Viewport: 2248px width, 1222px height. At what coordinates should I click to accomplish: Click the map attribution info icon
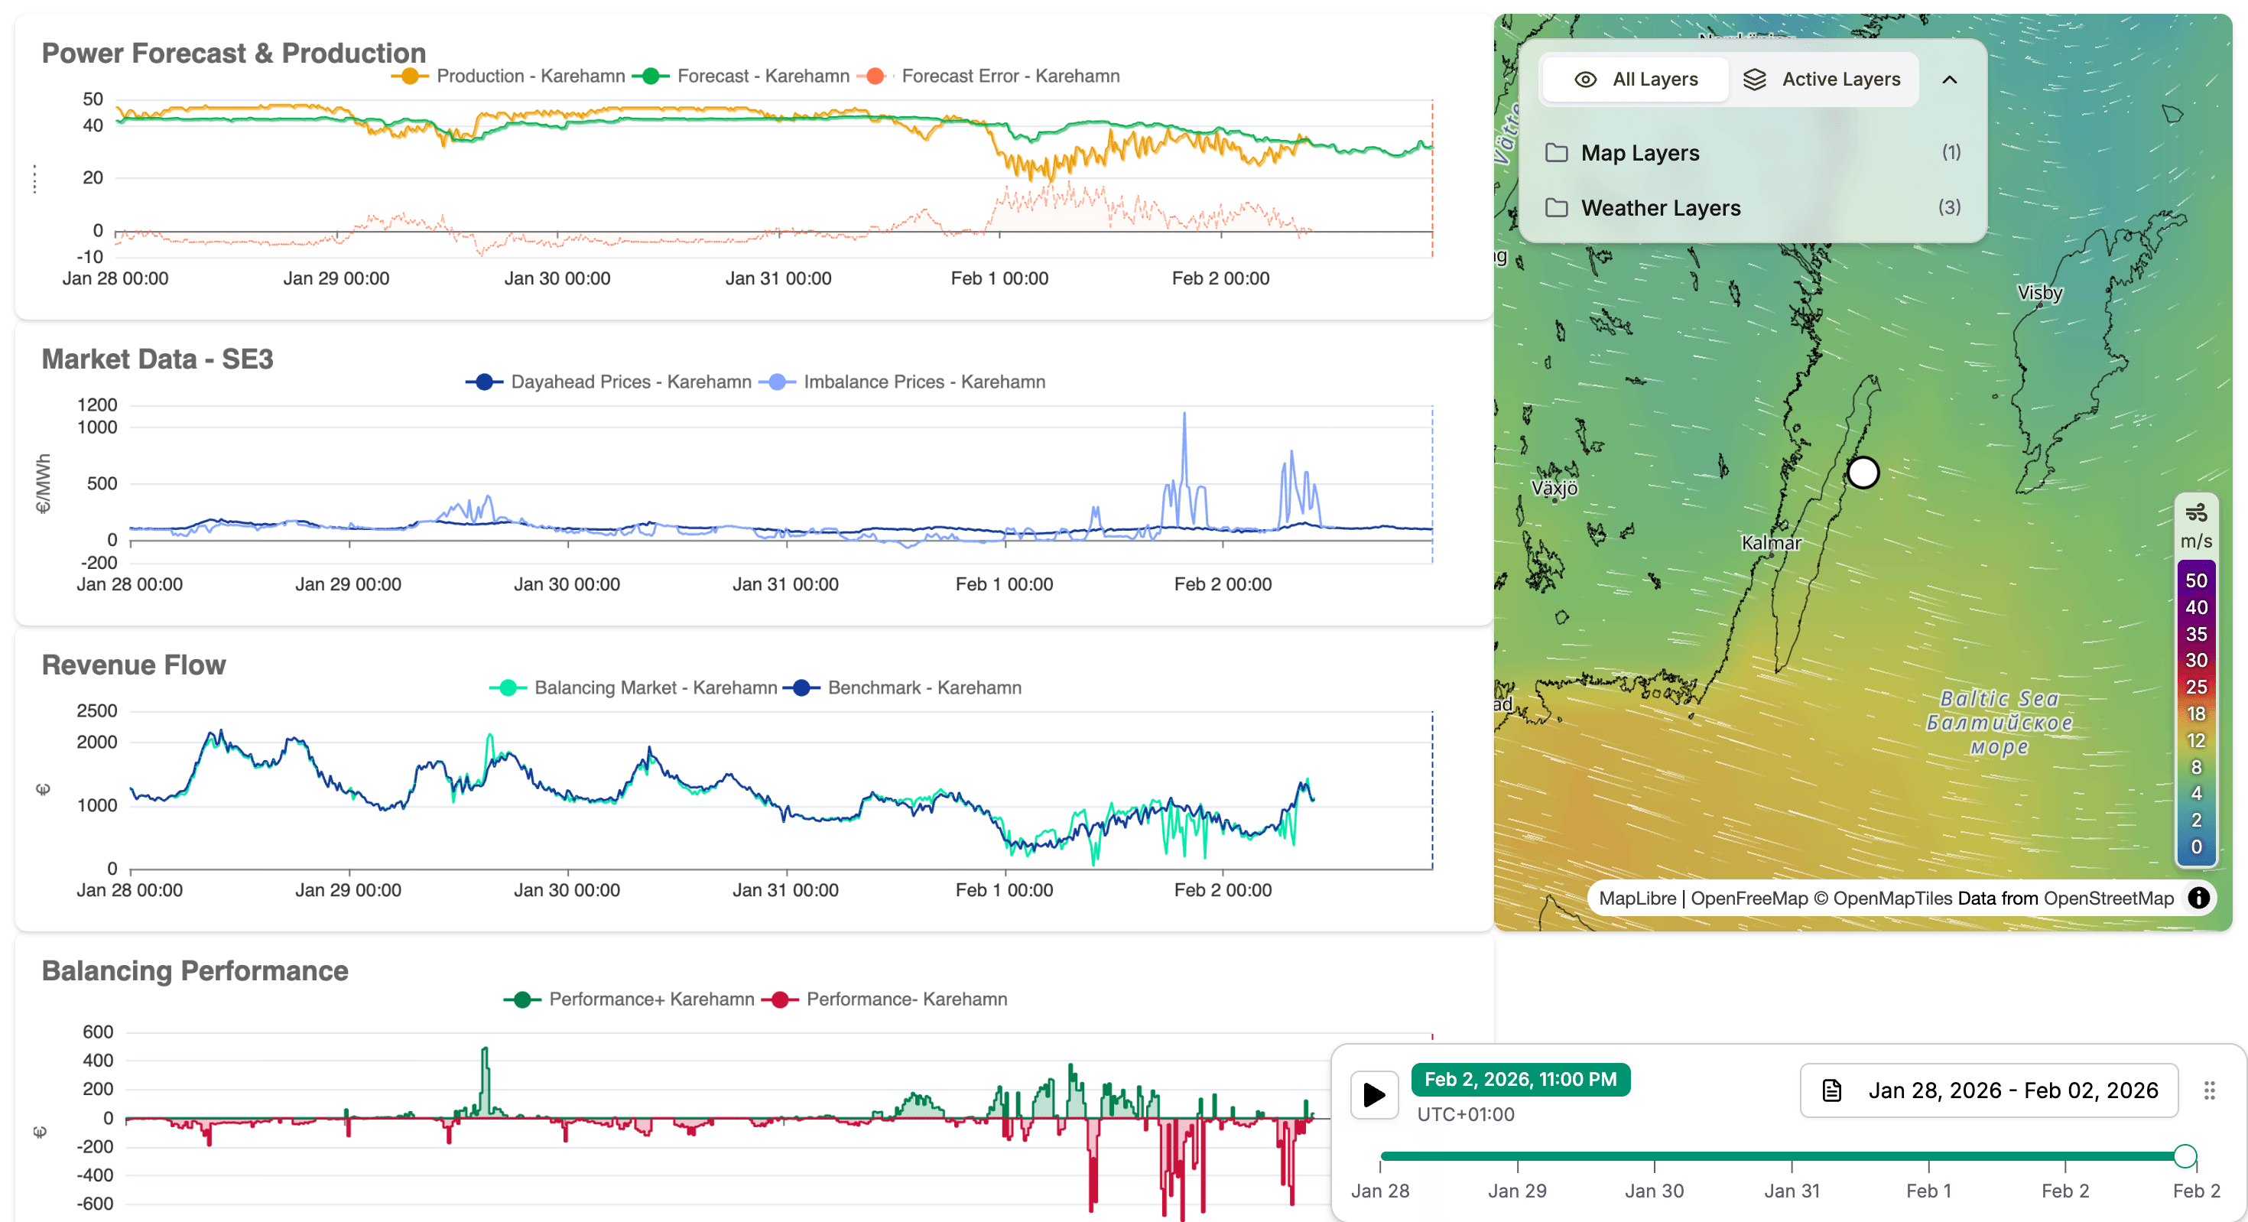[2200, 899]
